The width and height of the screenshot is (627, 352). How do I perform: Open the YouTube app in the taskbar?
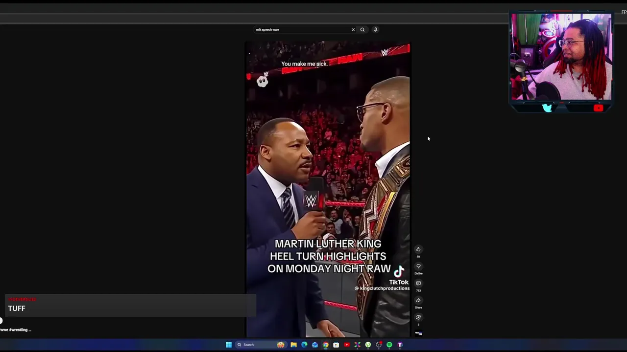[347, 345]
